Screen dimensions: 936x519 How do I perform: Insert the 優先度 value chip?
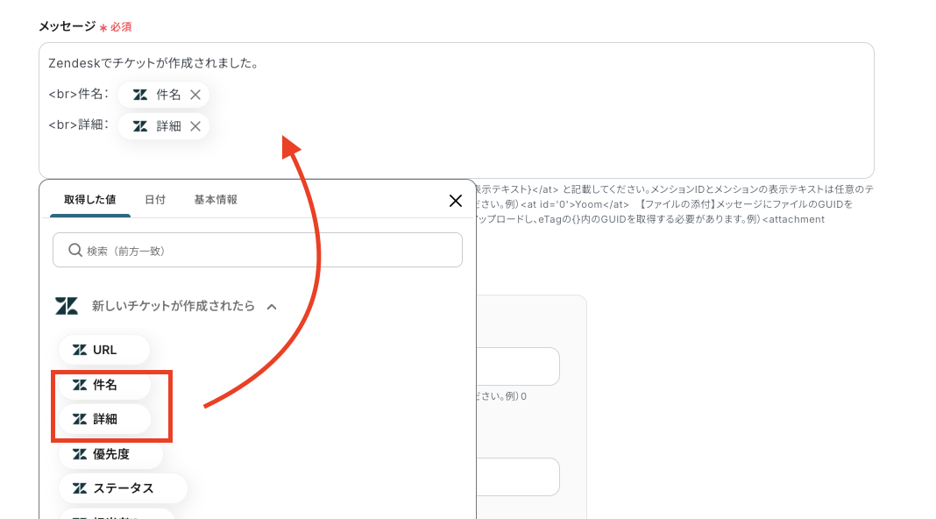[x=110, y=454]
